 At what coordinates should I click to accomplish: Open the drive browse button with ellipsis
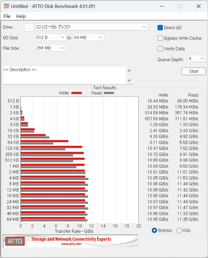(x=29, y=27)
